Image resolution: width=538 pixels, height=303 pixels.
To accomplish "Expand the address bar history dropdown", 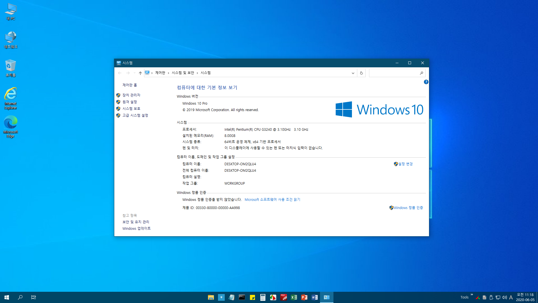I will pos(353,73).
